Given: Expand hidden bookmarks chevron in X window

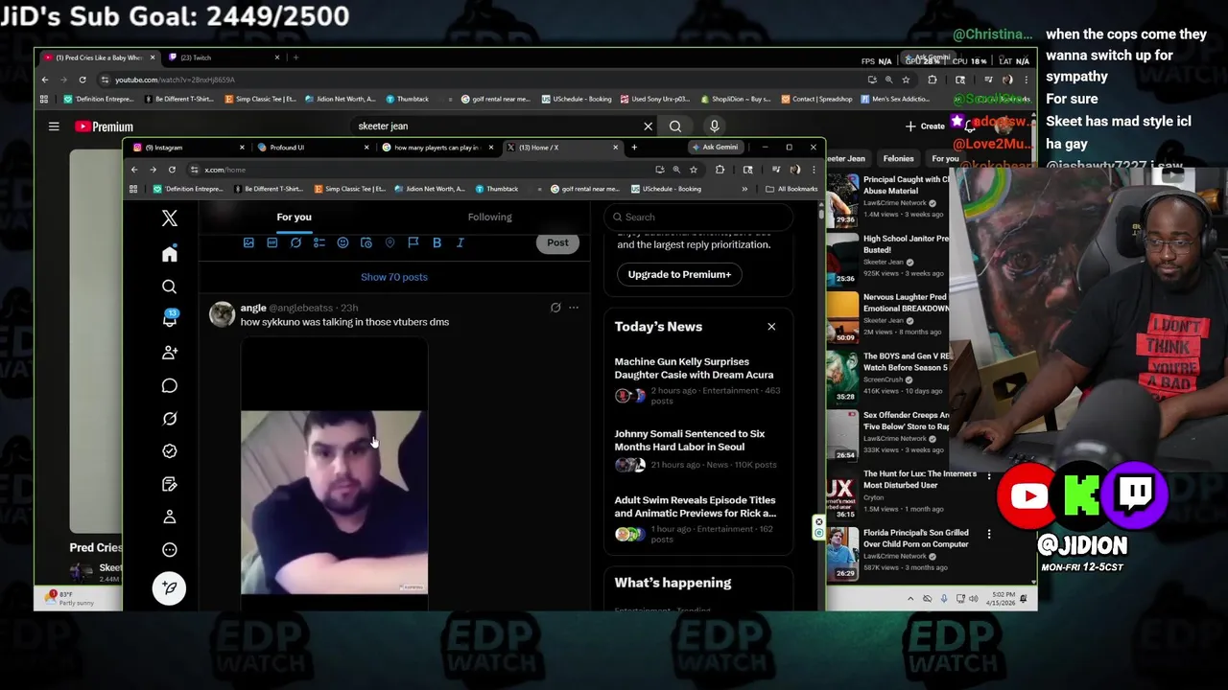Looking at the screenshot, I should tap(744, 189).
